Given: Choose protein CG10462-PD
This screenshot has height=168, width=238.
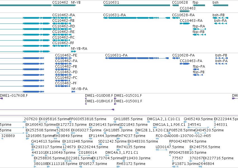Looking at the screenshot, I should tap(66, 72).
